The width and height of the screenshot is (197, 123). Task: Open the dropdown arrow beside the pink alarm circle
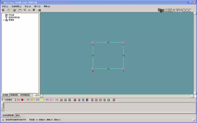click(x=53, y=100)
